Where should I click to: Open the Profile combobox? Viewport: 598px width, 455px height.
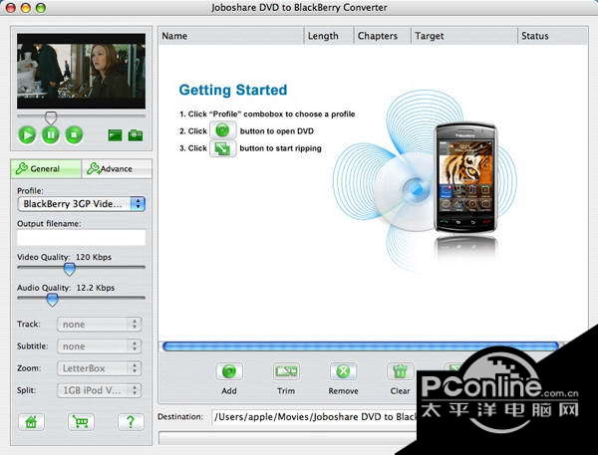point(82,204)
